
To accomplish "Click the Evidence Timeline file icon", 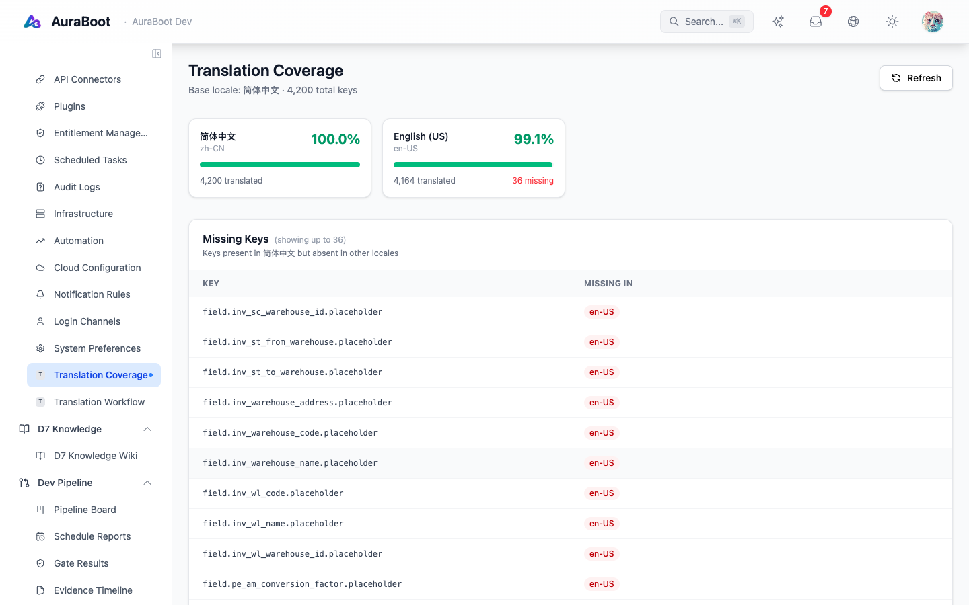I will pyautogui.click(x=40, y=590).
